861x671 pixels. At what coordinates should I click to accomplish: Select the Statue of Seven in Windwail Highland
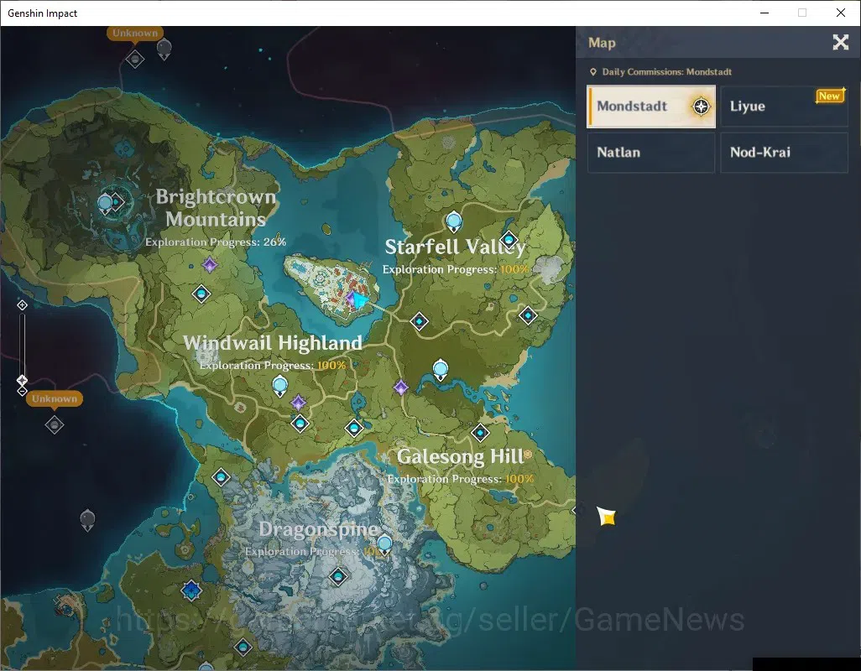click(x=280, y=387)
